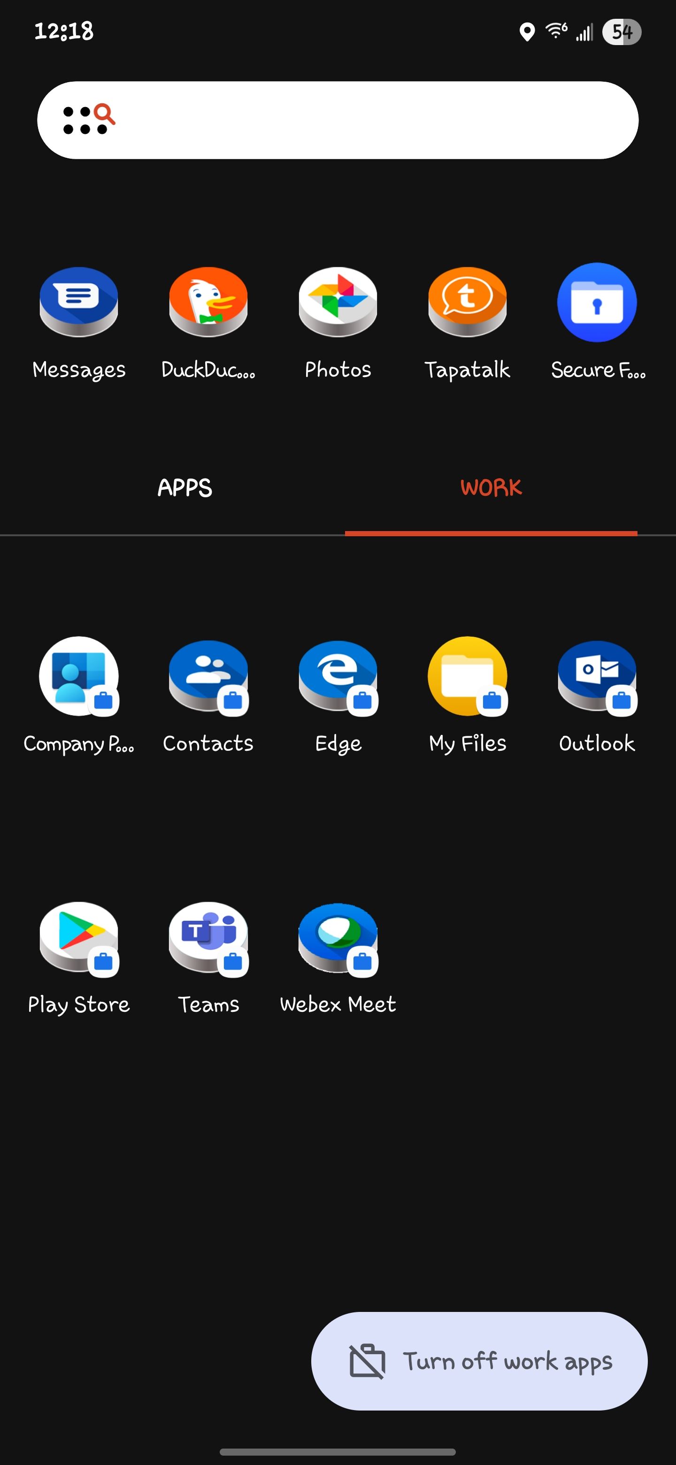Image resolution: width=676 pixels, height=1465 pixels.
Task: Open Google Photos app
Action: click(x=338, y=302)
